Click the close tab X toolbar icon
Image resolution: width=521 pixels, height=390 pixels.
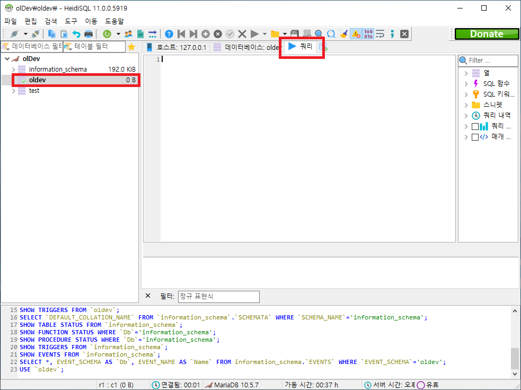(x=404, y=34)
